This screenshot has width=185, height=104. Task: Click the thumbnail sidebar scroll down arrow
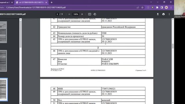(x=21, y=103)
